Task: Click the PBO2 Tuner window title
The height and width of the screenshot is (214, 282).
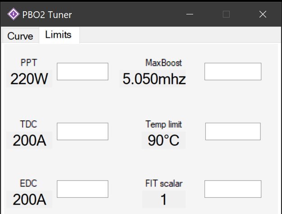Action: (47, 15)
